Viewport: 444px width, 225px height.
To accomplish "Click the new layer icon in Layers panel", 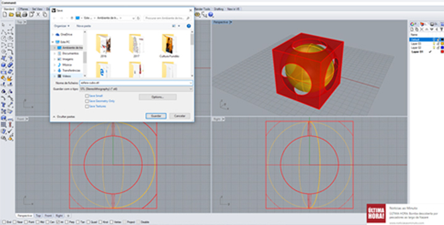I will pyautogui.click(x=412, y=30).
